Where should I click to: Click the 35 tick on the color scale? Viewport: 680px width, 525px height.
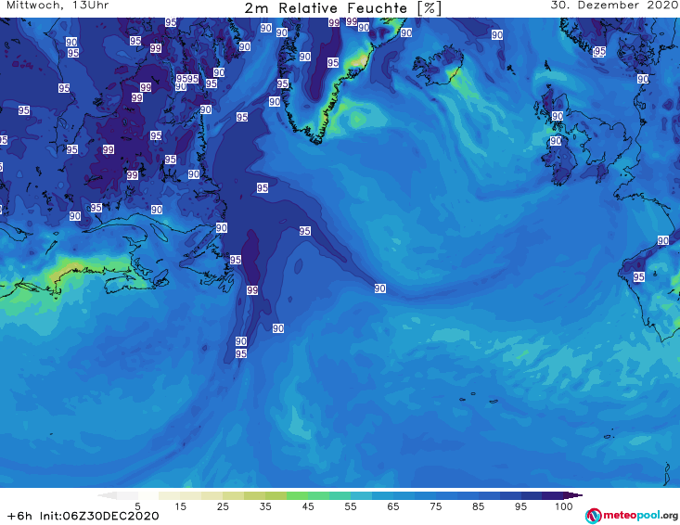pos(265,506)
